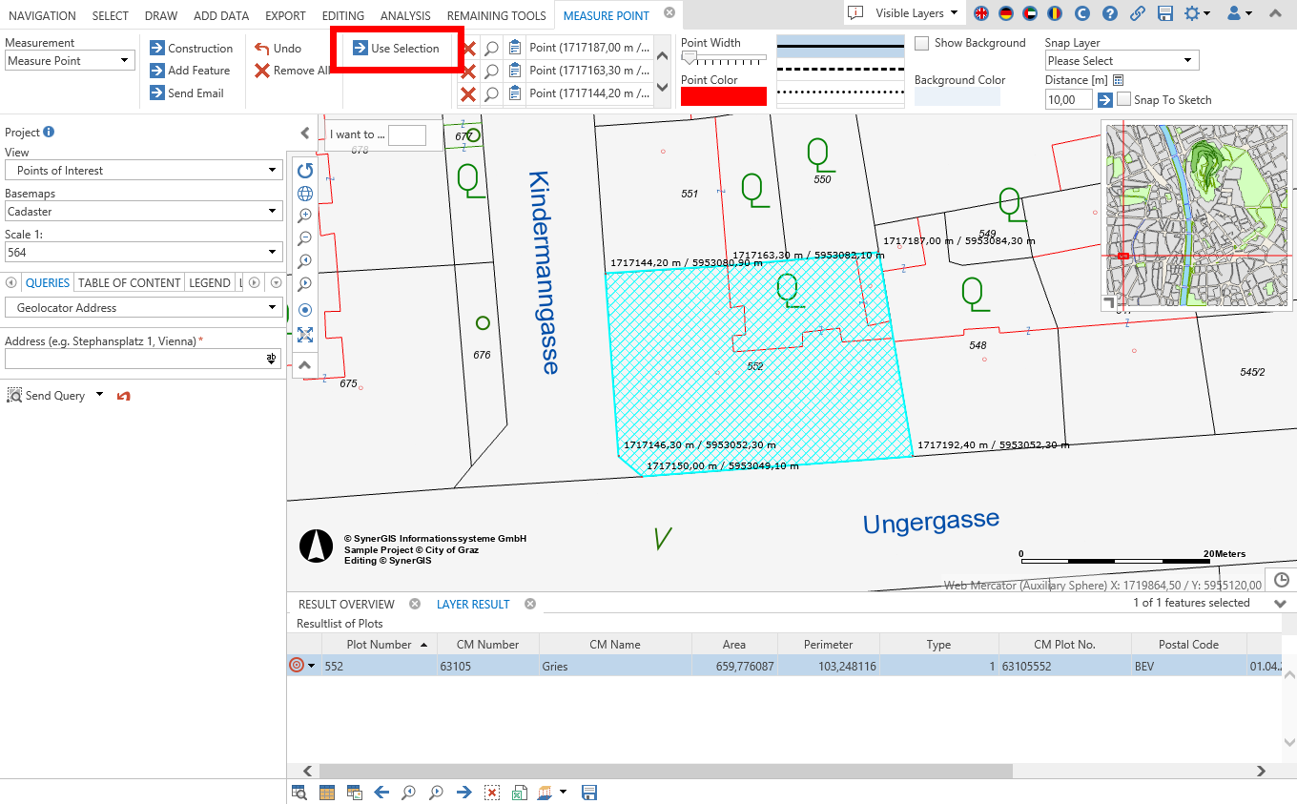Remove selection using red X bottom toolbar icon
This screenshot has width=1297, height=804.
[x=491, y=792]
